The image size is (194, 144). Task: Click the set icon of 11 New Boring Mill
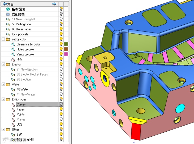coord(8,19)
